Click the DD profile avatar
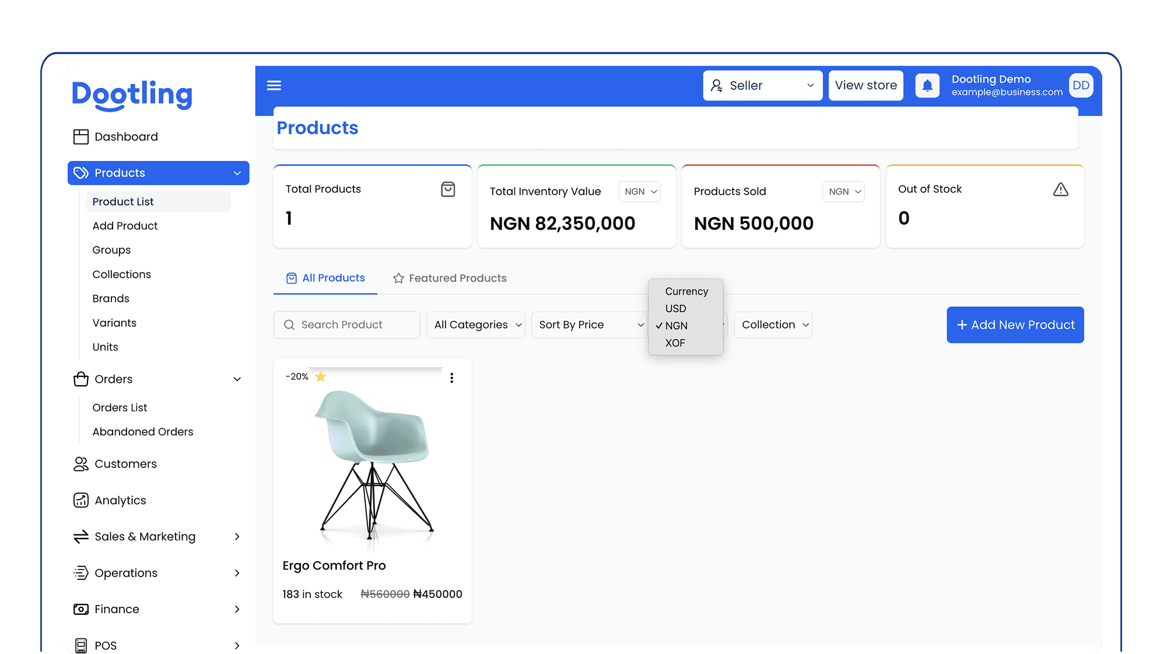The width and height of the screenshot is (1160, 654). 1081,86
